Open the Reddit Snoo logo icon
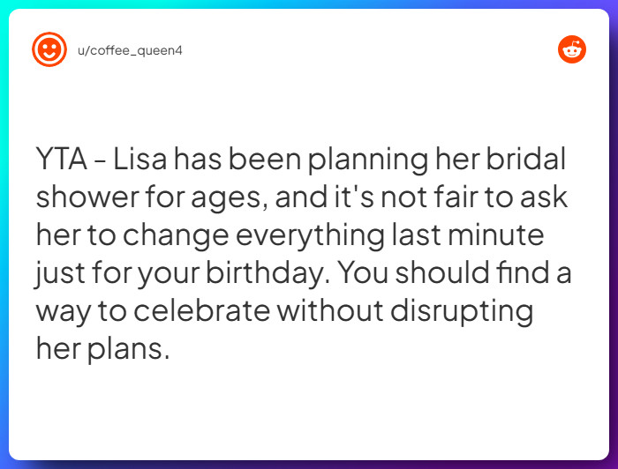This screenshot has height=469, width=618. 572,49
